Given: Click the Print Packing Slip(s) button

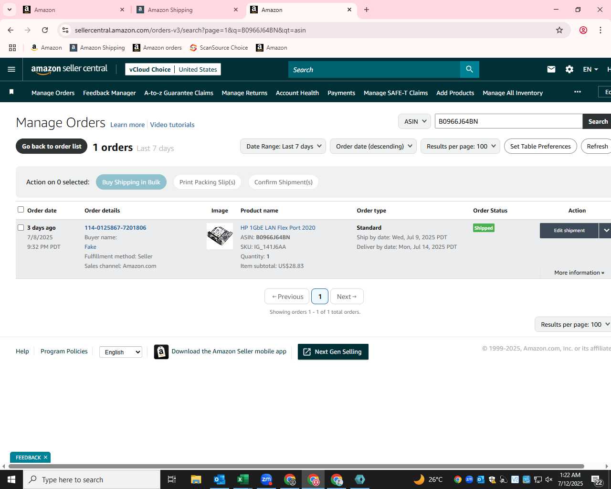Looking at the screenshot, I should tap(207, 182).
